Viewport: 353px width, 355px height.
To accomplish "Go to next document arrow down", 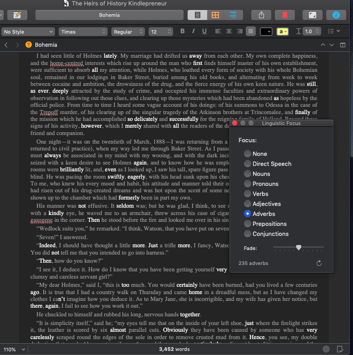I will [x=332, y=45].
